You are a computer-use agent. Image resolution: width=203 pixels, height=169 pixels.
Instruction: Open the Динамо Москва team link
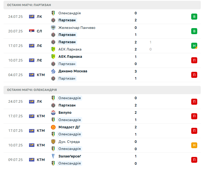(x=73, y=71)
